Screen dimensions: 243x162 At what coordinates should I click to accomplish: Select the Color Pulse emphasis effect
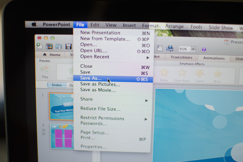[x=182, y=74]
